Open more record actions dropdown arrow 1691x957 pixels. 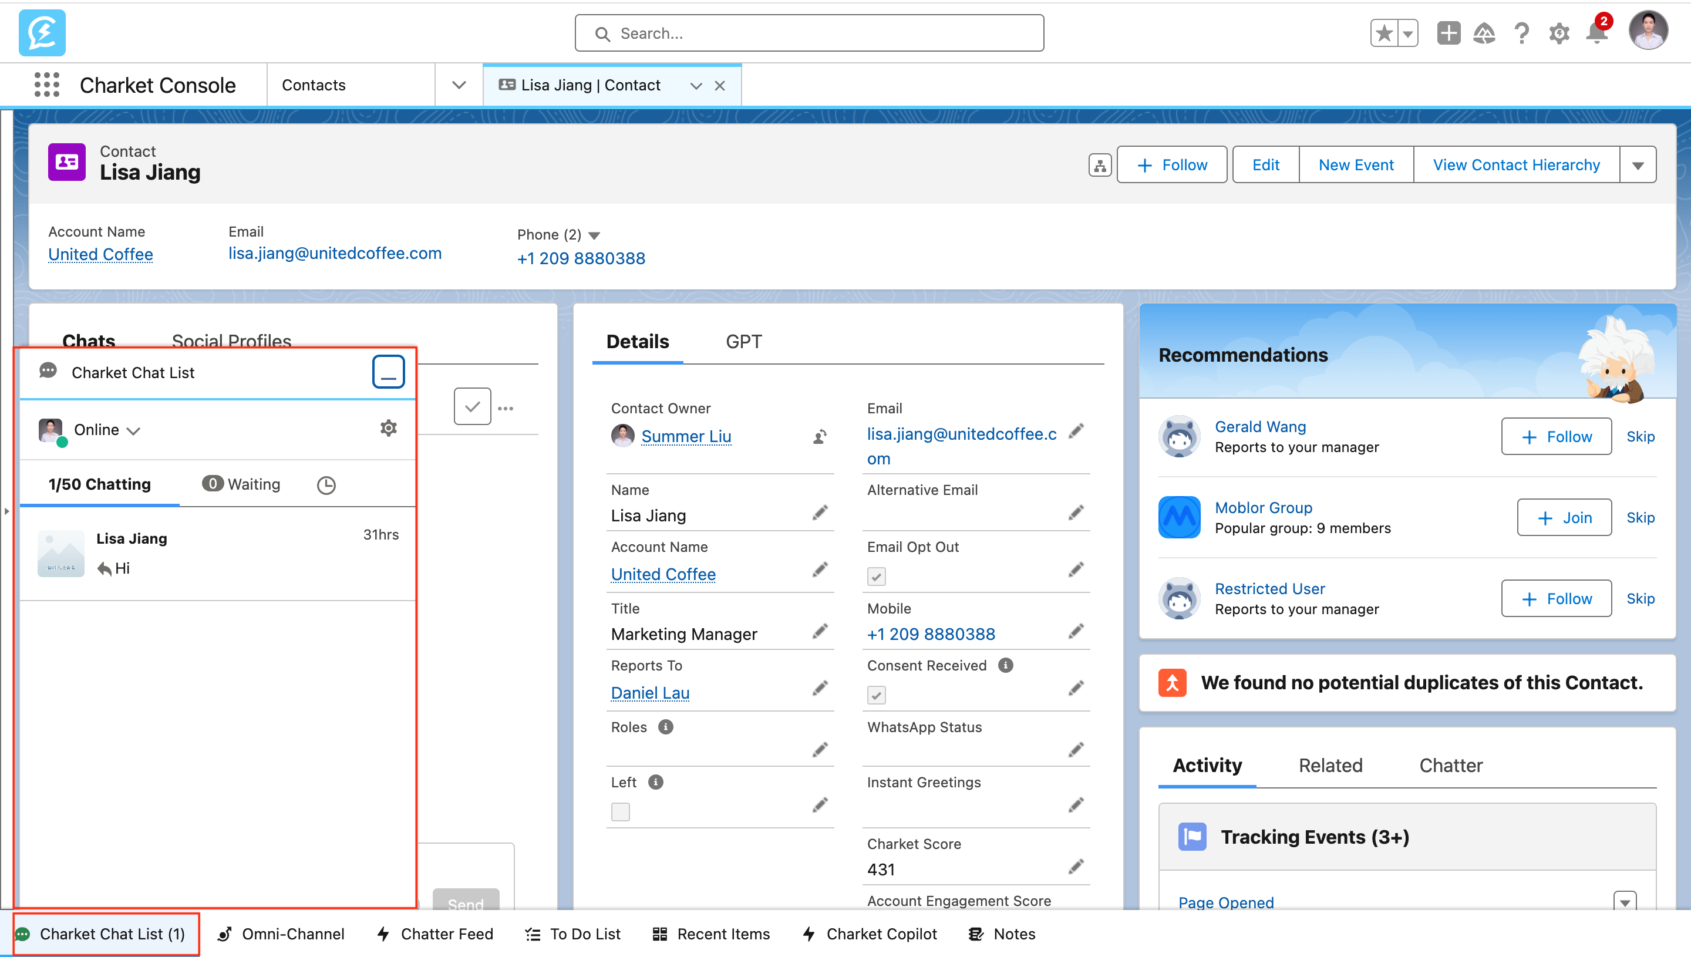1638,165
